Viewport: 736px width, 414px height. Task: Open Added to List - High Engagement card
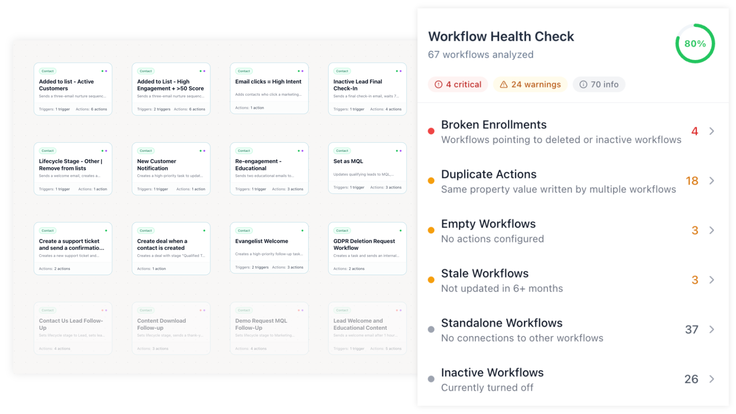click(171, 89)
